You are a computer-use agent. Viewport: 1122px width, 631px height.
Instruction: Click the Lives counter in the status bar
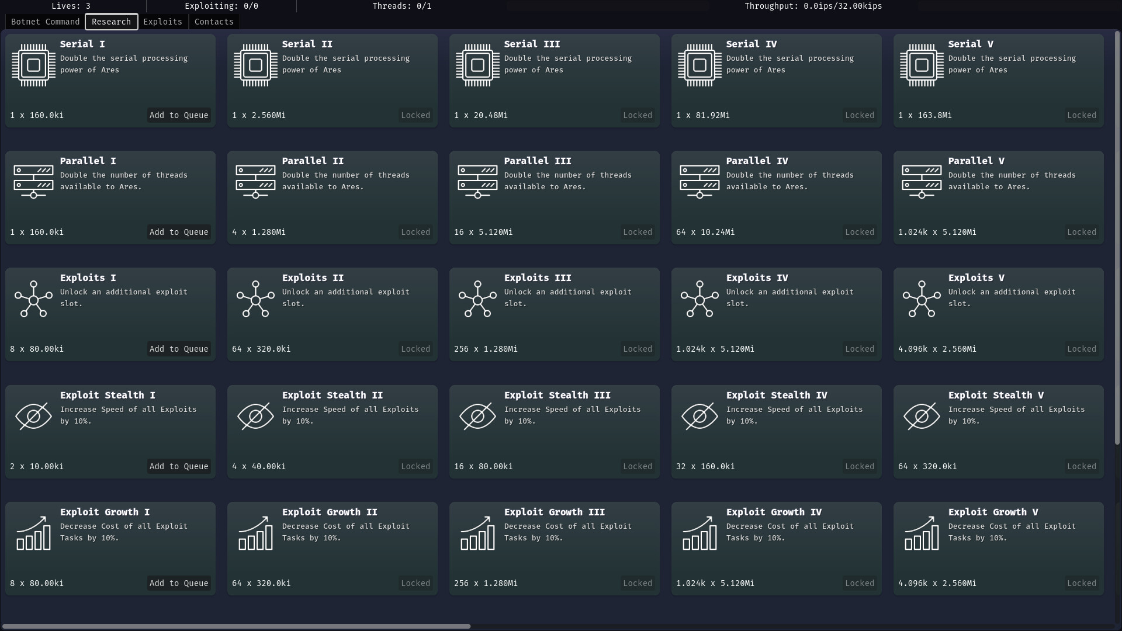pos(71,6)
